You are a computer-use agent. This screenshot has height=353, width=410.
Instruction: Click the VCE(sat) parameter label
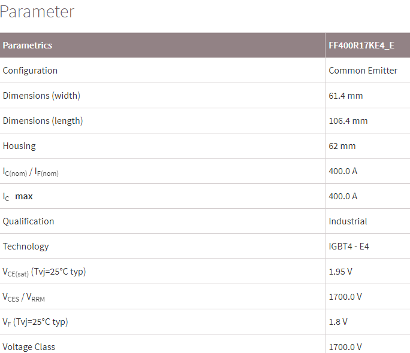pos(44,272)
